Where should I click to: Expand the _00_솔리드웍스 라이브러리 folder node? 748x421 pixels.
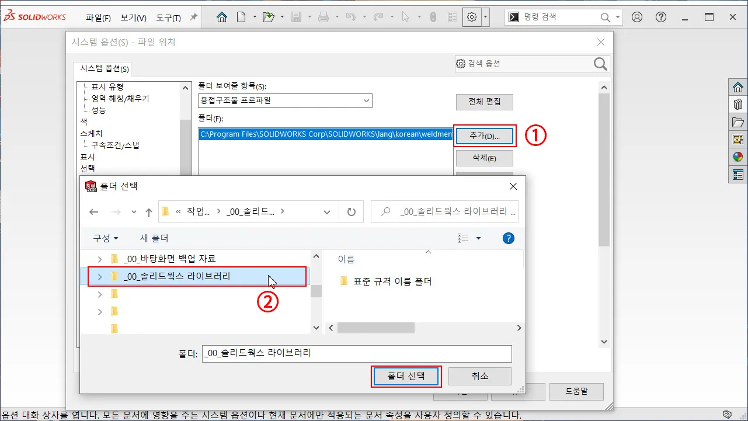100,276
